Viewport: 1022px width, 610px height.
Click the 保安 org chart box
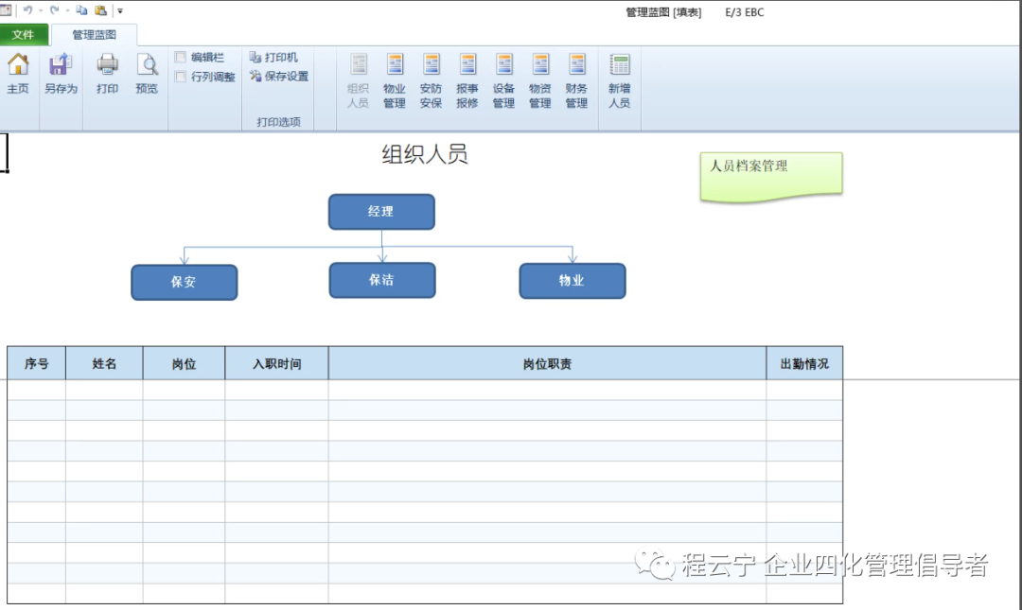(184, 282)
